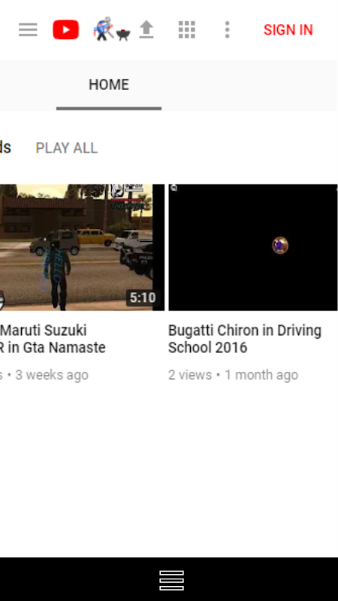Open the GTA street scene video thumbnail
This screenshot has width=338, height=601.
coord(82,247)
